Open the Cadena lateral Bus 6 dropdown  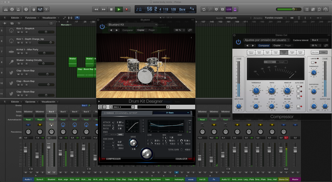(x=320, y=40)
